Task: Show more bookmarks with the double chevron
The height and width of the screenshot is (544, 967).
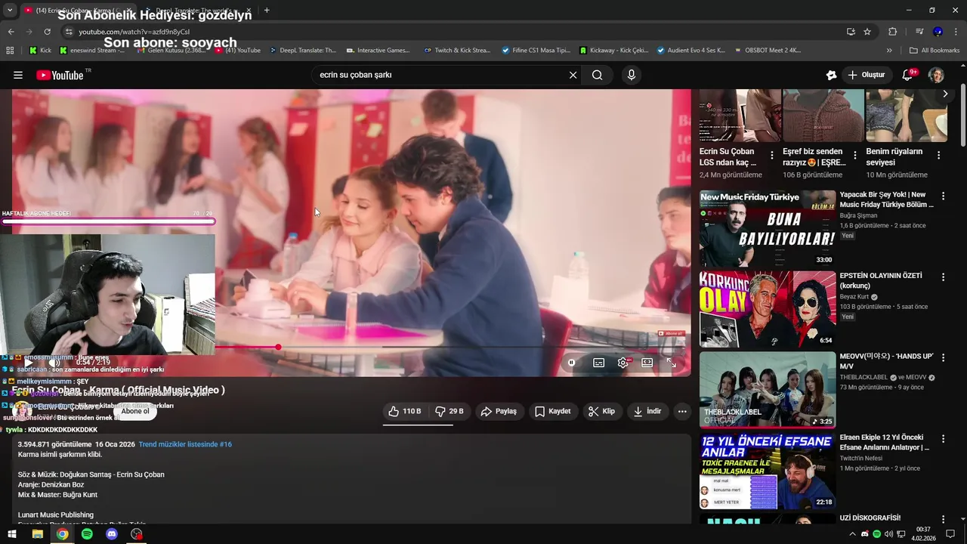Action: [x=889, y=51]
